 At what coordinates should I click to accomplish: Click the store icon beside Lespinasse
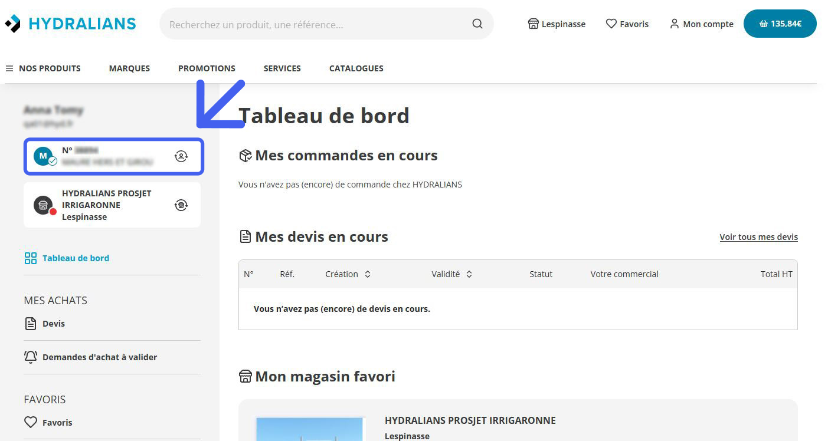533,24
